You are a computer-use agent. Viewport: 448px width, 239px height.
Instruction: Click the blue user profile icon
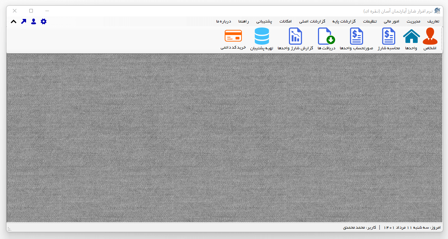pyautogui.click(x=34, y=21)
